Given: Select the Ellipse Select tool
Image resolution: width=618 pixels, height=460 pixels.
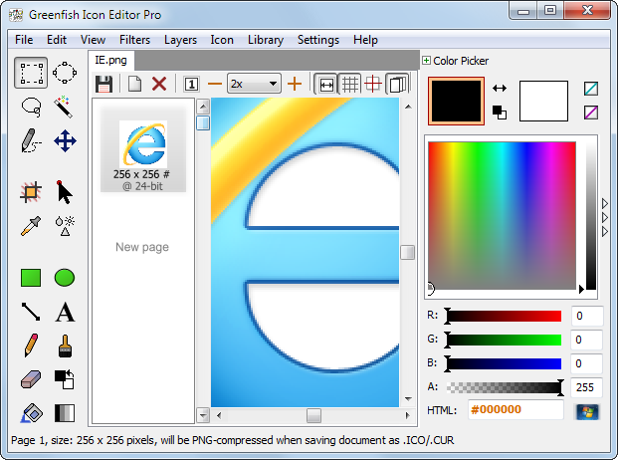Looking at the screenshot, I should pos(65,73).
